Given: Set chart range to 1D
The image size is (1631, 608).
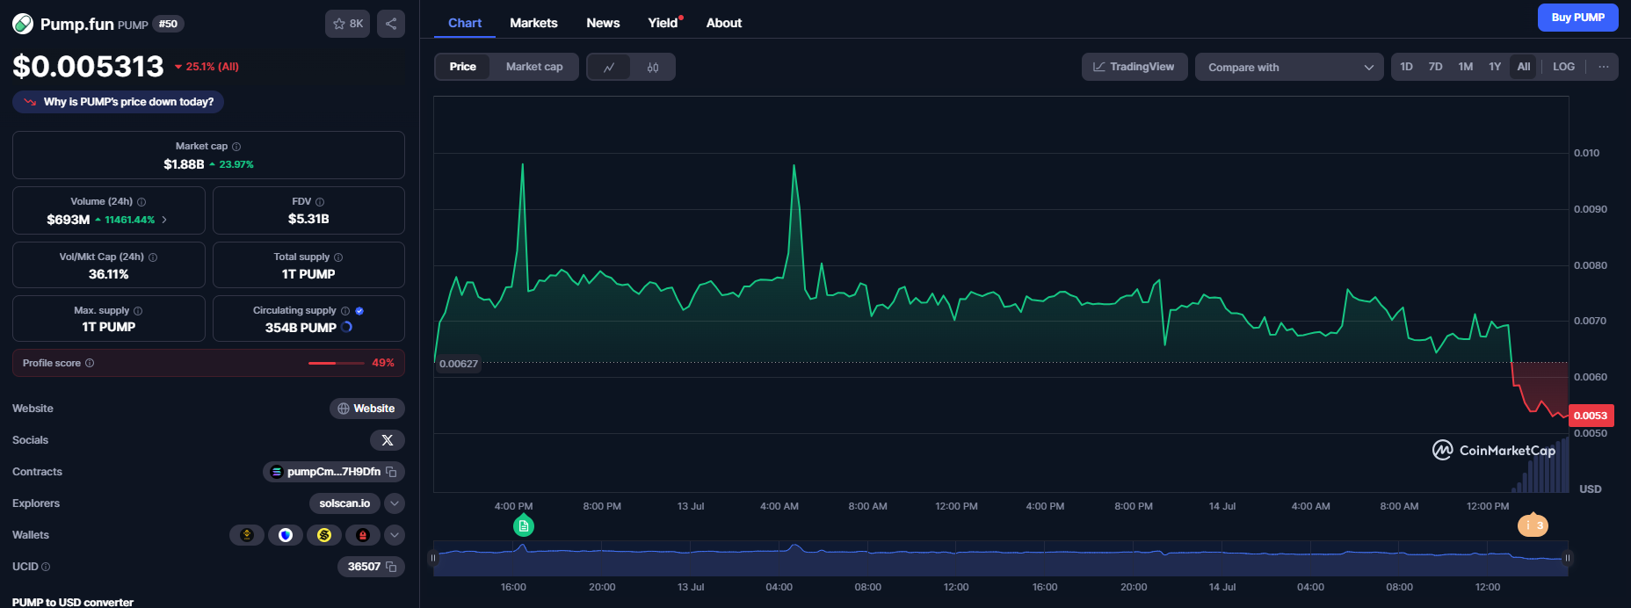Looking at the screenshot, I should (1407, 67).
